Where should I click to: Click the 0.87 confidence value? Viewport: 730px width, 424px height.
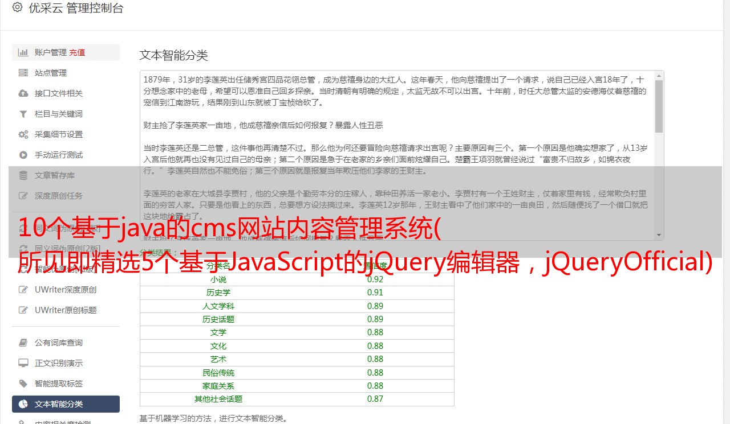[x=375, y=399]
